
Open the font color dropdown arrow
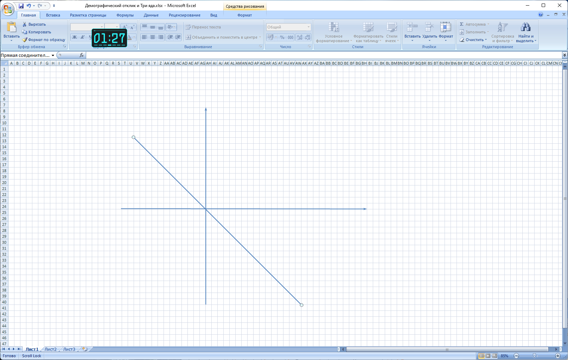(134, 37)
